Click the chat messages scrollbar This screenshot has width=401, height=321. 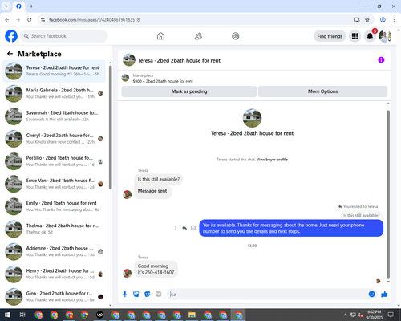[388, 194]
